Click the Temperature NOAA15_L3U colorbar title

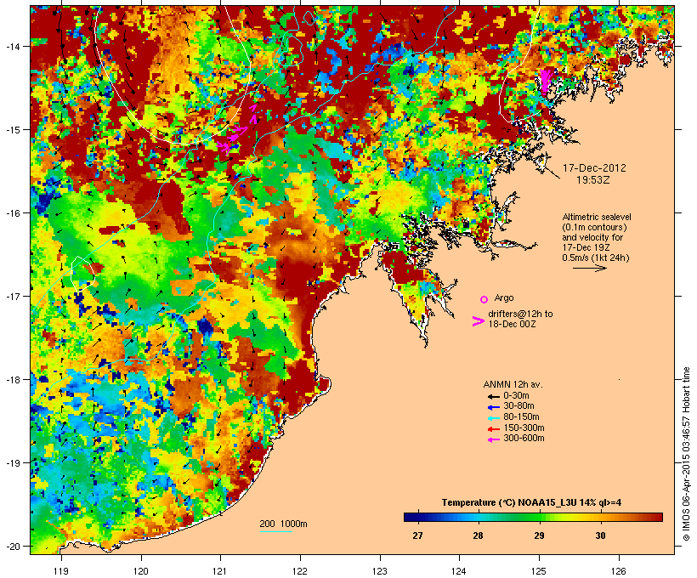coord(531,503)
